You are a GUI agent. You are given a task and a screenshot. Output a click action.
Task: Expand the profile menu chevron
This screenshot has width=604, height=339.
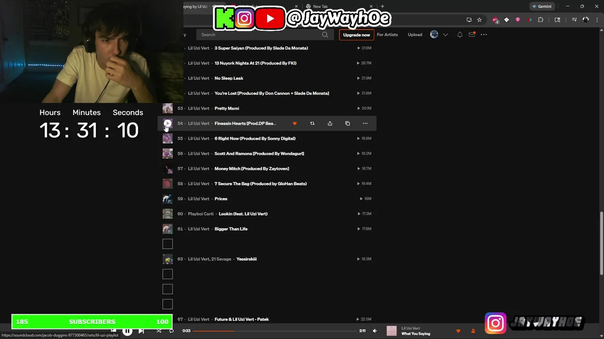(445, 35)
